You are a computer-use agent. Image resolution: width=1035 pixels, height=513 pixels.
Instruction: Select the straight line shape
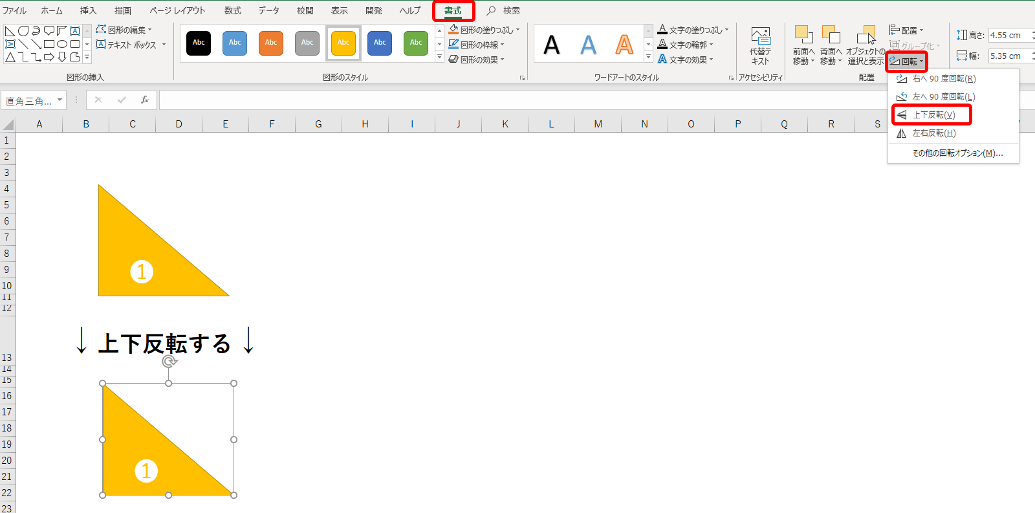pos(23,44)
